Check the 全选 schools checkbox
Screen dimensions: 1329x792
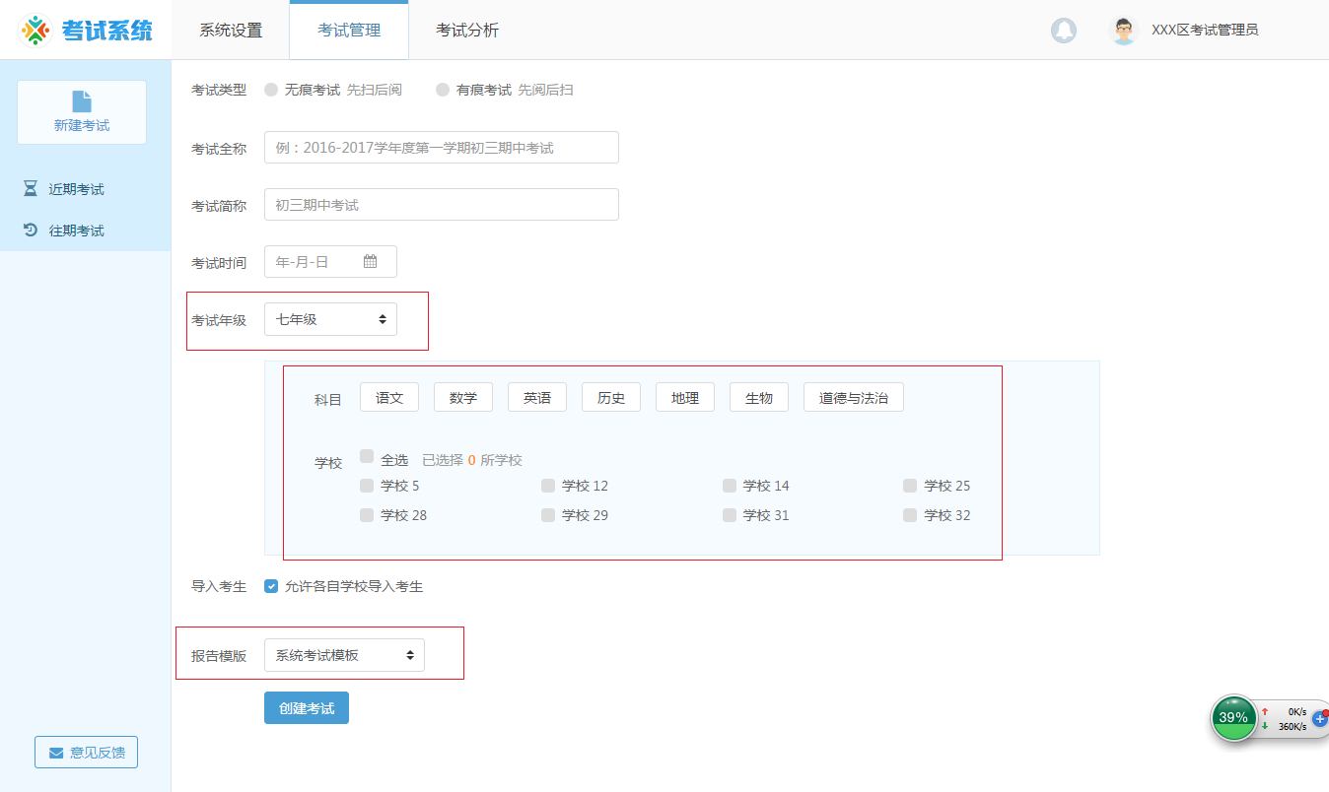coord(366,457)
